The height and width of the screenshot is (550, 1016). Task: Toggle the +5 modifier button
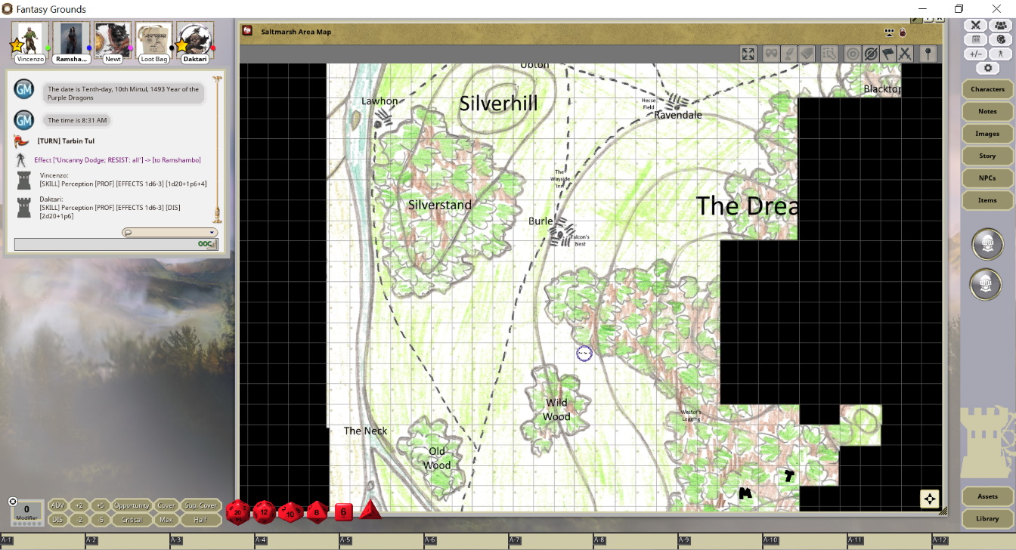click(x=101, y=505)
